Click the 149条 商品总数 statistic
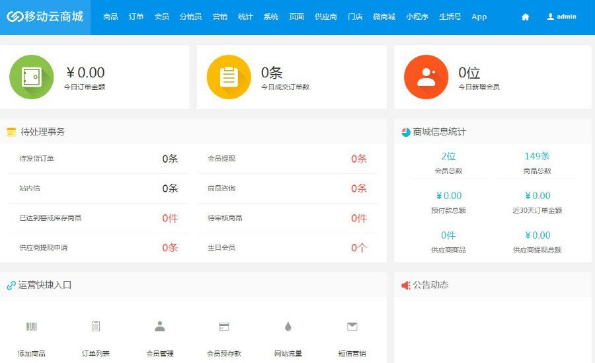595x363 pixels. coord(537,157)
